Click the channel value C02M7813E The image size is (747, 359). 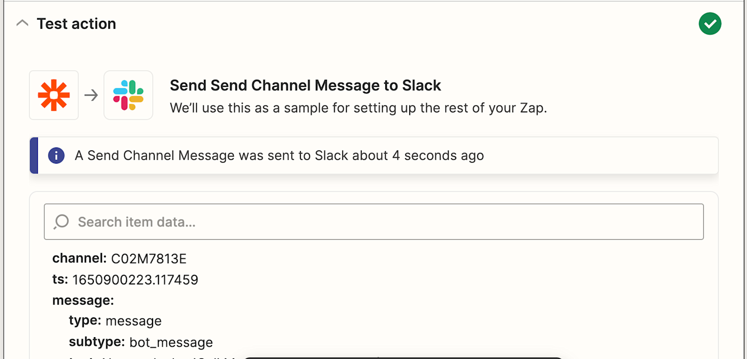coord(149,259)
